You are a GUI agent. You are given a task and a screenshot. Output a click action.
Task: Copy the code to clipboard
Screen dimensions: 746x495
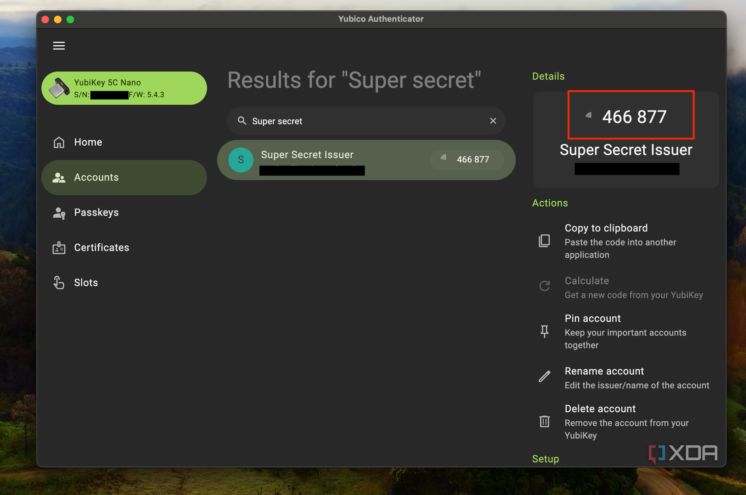coord(626,241)
